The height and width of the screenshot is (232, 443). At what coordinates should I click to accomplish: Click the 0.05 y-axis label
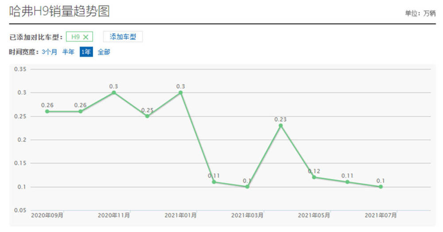[20, 210]
